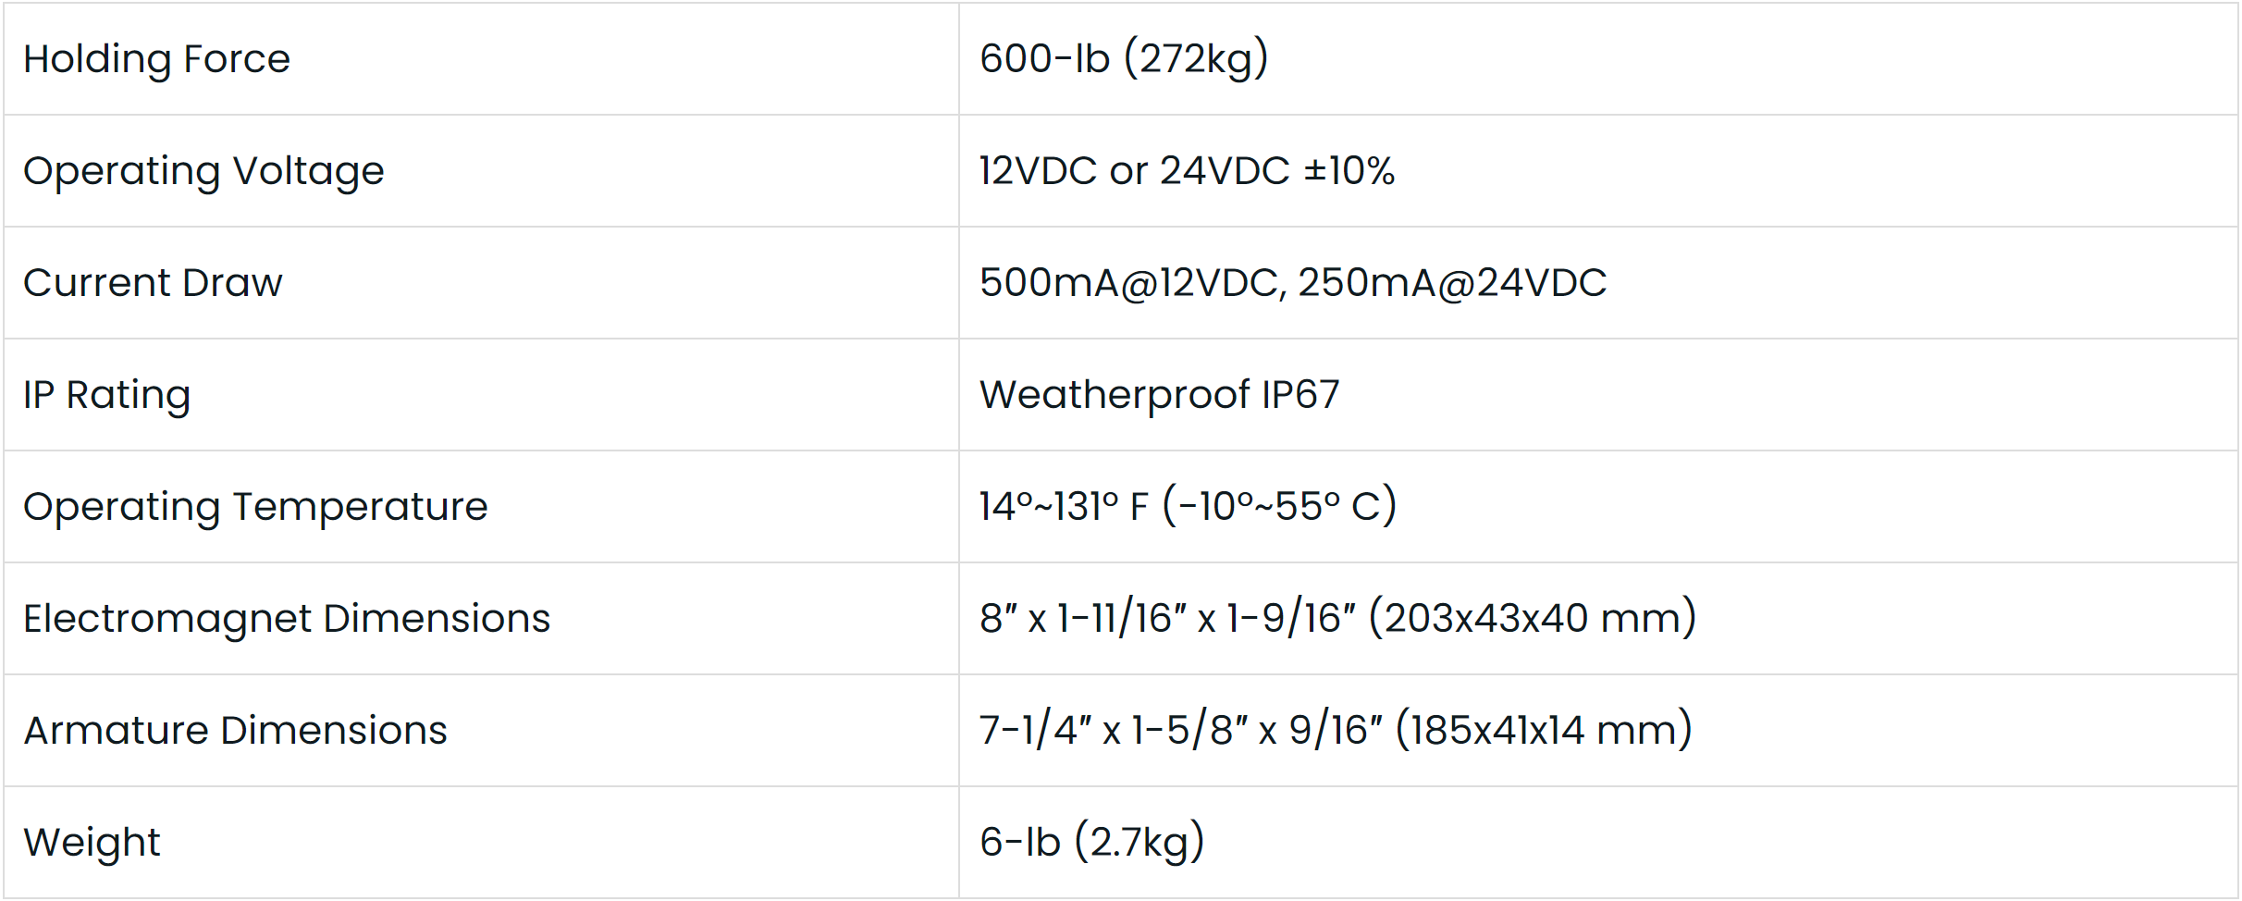Click the "Operating Voltage" label cell

click(x=203, y=171)
